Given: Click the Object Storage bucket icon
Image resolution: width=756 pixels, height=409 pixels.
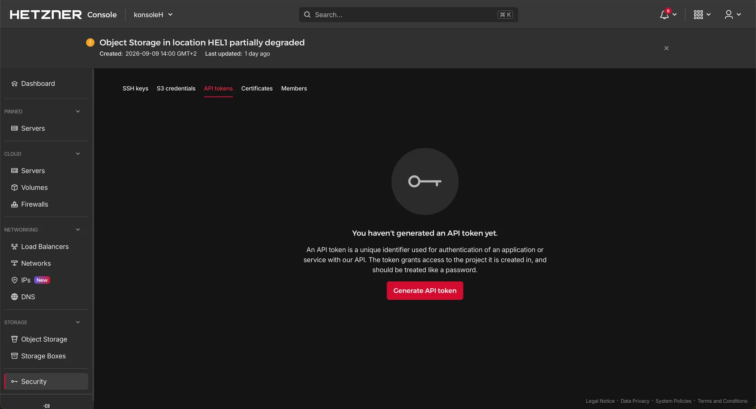Looking at the screenshot, I should coord(14,339).
